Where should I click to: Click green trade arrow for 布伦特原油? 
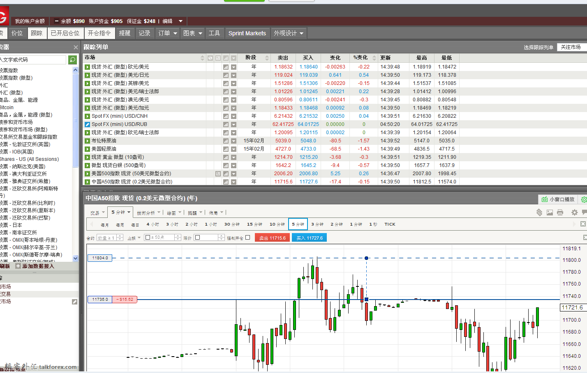pyautogui.click(x=87, y=141)
